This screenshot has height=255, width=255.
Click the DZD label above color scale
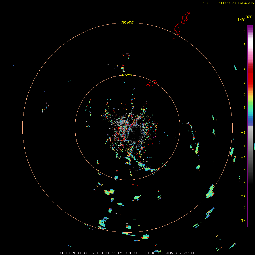249,17
